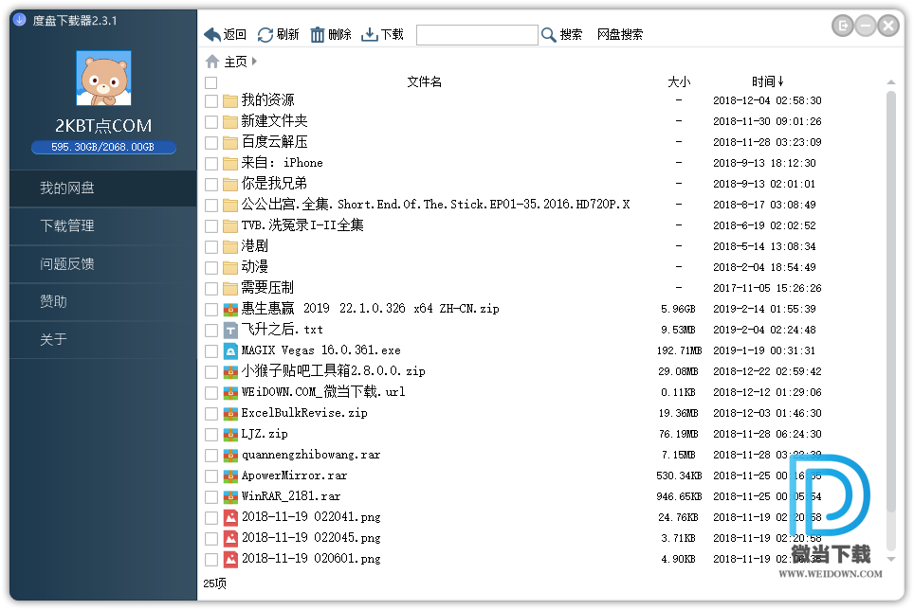The width and height of the screenshot is (914, 610).
Task: Open the 赞助 sidebar tab
Action: coord(103,301)
